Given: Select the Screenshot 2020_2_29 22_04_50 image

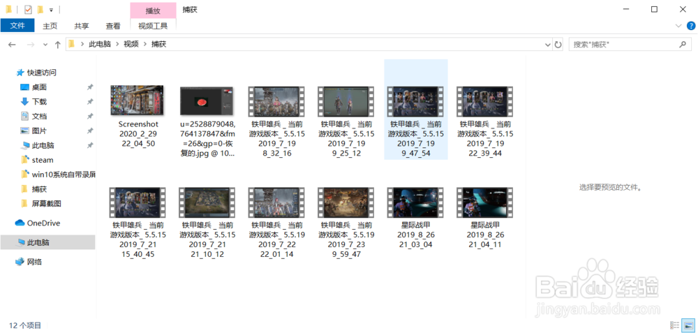Looking at the screenshot, I should point(138,101).
